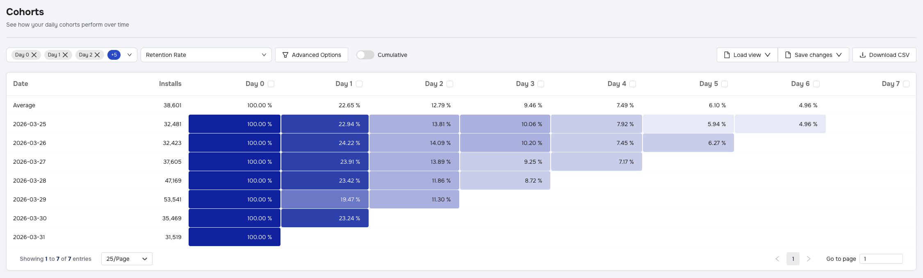
Task: Open the Load view menu
Action: click(747, 55)
